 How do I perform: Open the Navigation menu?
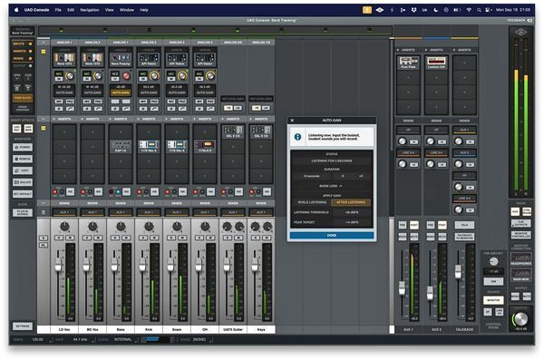point(90,10)
